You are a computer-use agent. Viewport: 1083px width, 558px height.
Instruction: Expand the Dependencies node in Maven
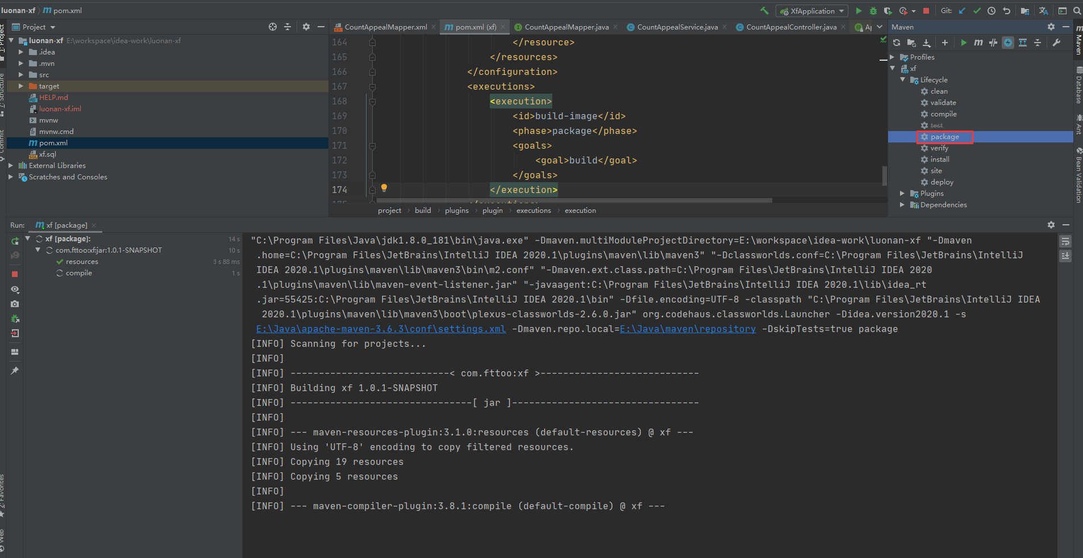(x=902, y=205)
